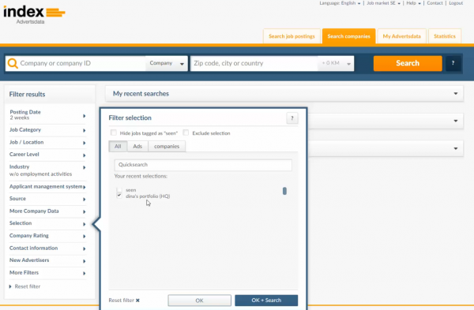The image size is (474, 310).
Task: Open the Statistics tab
Action: point(445,36)
